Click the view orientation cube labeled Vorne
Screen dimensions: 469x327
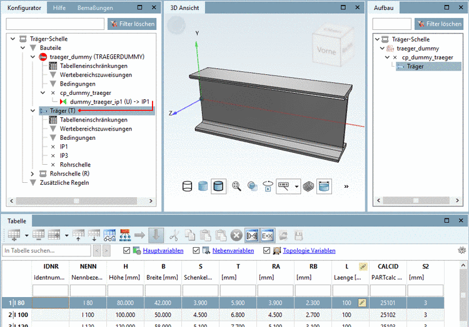pos(326,51)
